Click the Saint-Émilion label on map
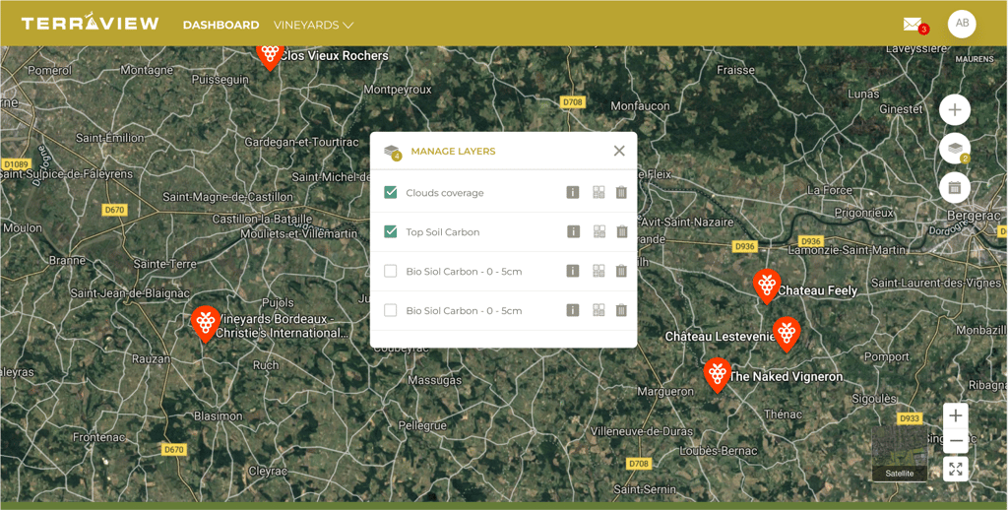This screenshot has height=510, width=1008. coord(110,138)
